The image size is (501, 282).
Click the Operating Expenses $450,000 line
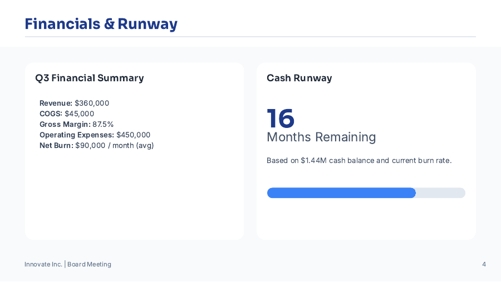95,135
